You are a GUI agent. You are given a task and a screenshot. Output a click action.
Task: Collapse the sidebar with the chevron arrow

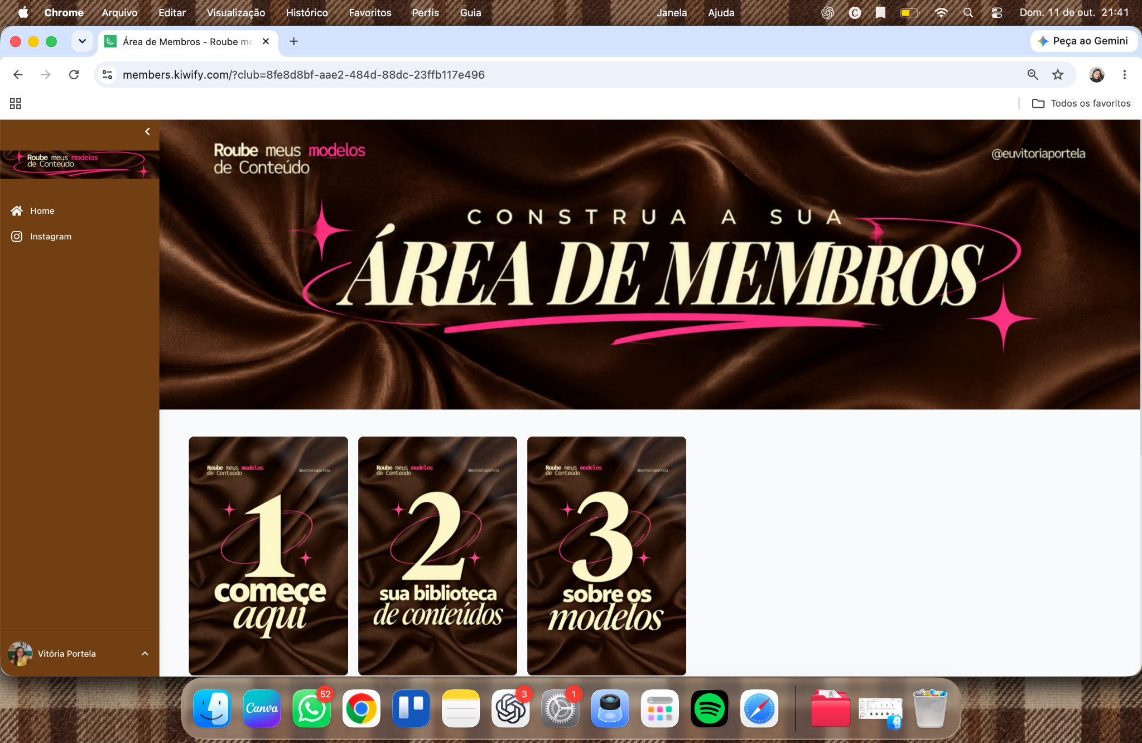click(147, 132)
